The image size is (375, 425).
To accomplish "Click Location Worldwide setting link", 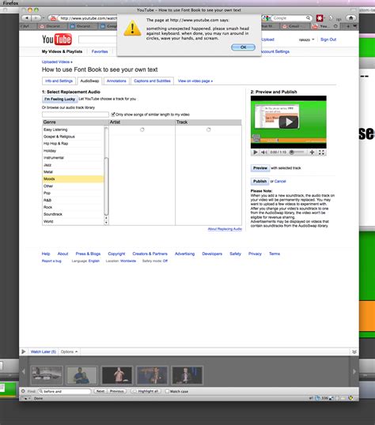I will click(x=128, y=261).
